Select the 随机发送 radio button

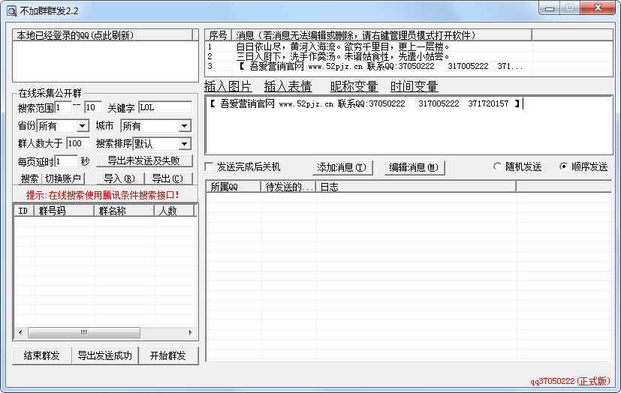497,166
